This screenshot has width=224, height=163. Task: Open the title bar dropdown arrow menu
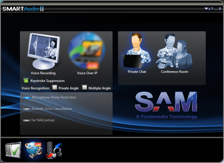pos(206,9)
